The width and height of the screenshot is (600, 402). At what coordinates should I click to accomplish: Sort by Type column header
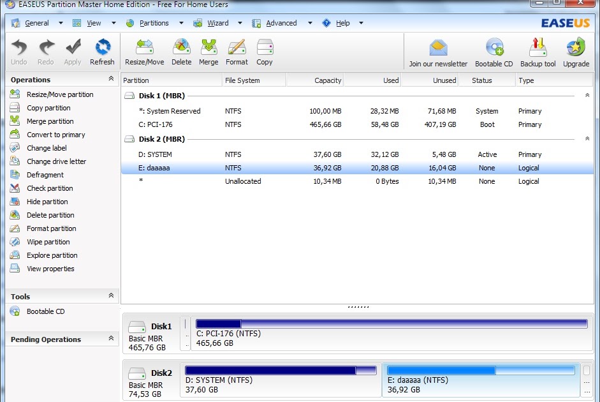point(554,80)
